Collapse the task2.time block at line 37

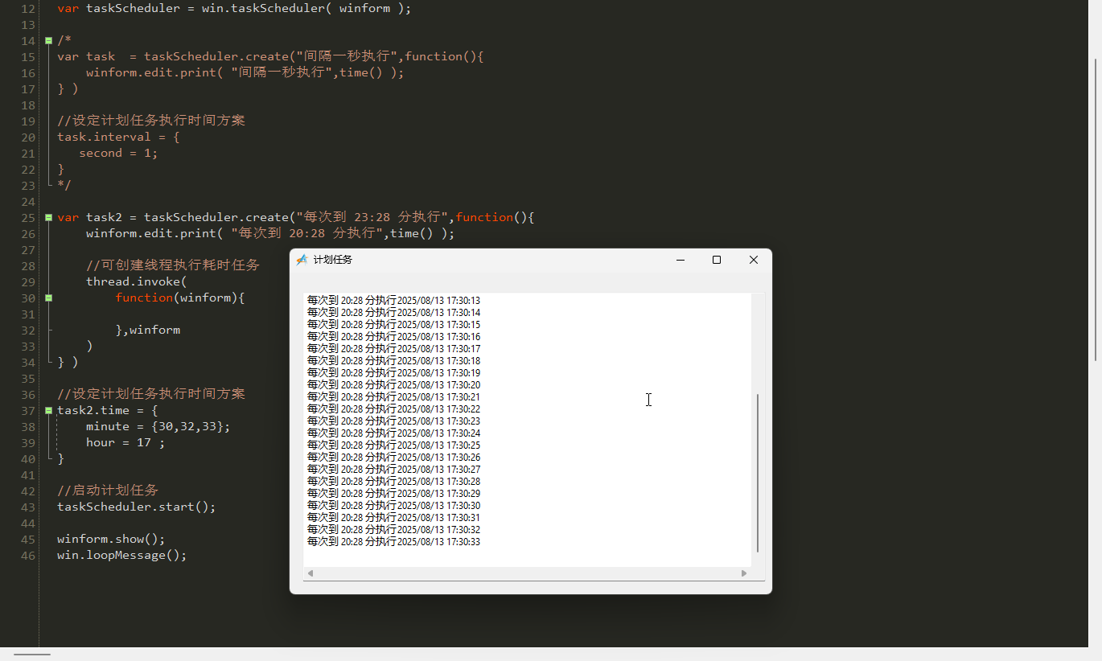click(49, 410)
